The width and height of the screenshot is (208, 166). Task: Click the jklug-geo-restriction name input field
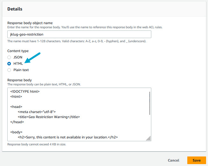pyautogui.click(x=79, y=34)
